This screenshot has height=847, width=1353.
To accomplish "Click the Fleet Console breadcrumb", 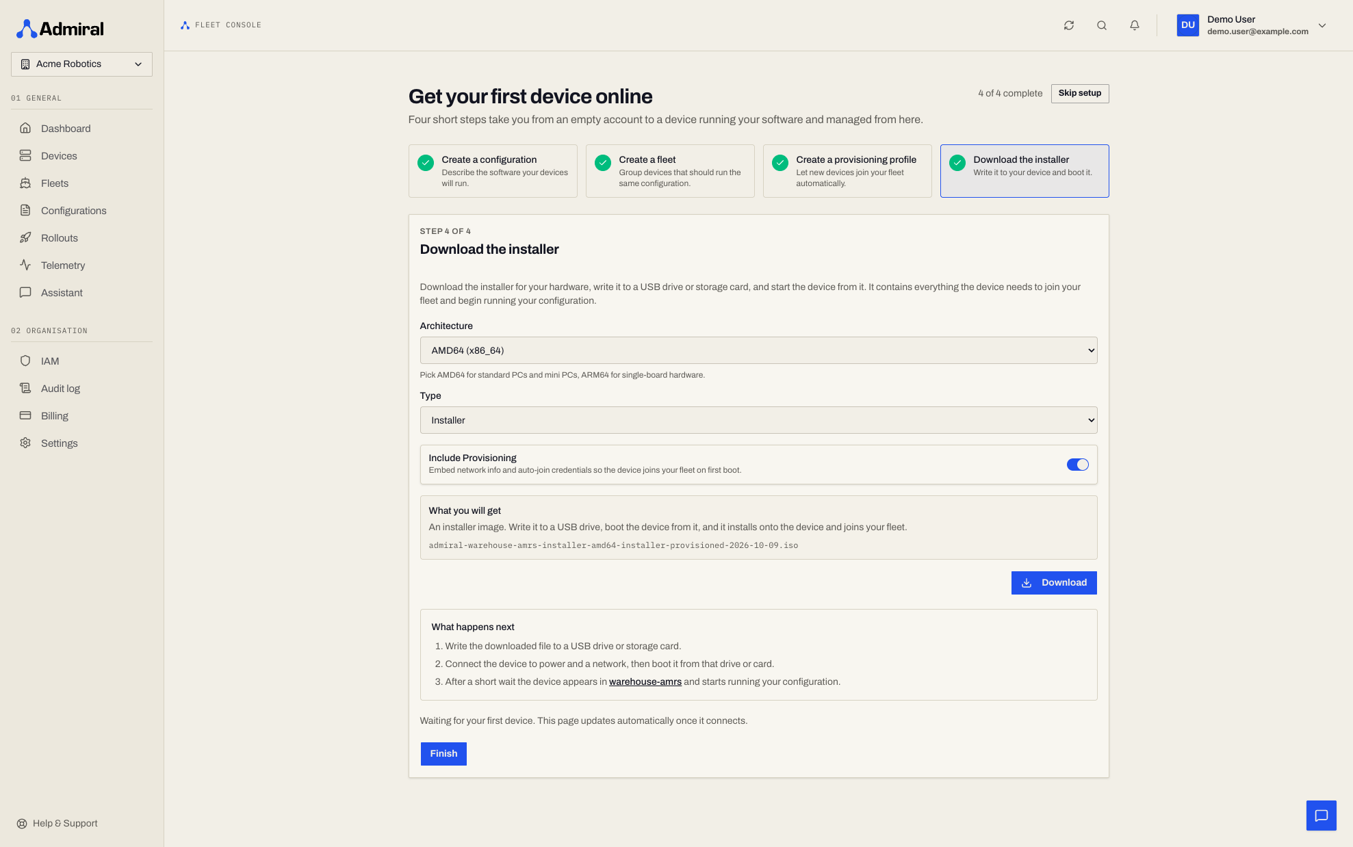I will [221, 25].
